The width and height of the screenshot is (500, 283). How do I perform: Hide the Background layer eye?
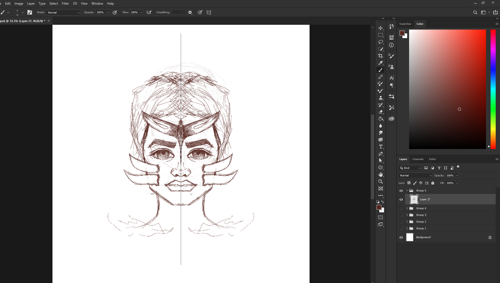(x=401, y=237)
